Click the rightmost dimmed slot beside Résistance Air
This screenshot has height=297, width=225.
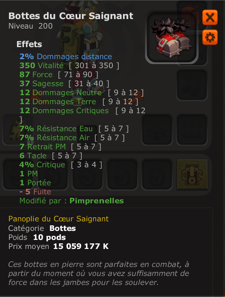coord(191,130)
